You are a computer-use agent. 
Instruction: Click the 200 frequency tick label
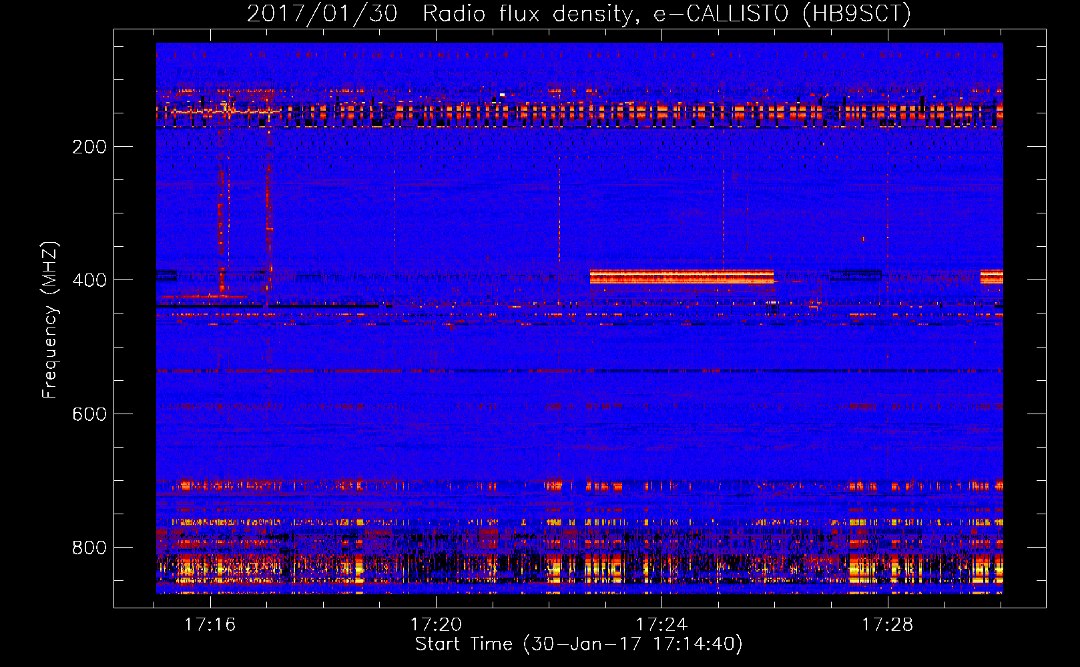[x=89, y=147]
